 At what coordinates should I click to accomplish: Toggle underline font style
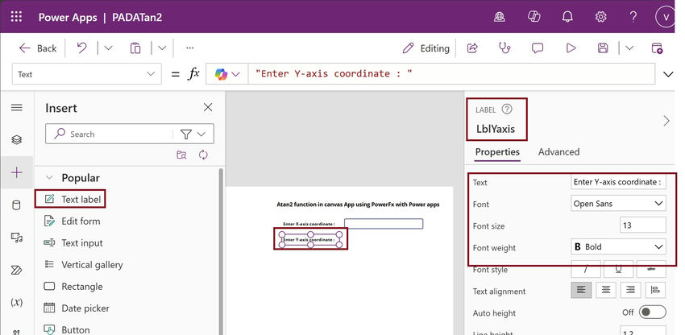[x=619, y=269]
